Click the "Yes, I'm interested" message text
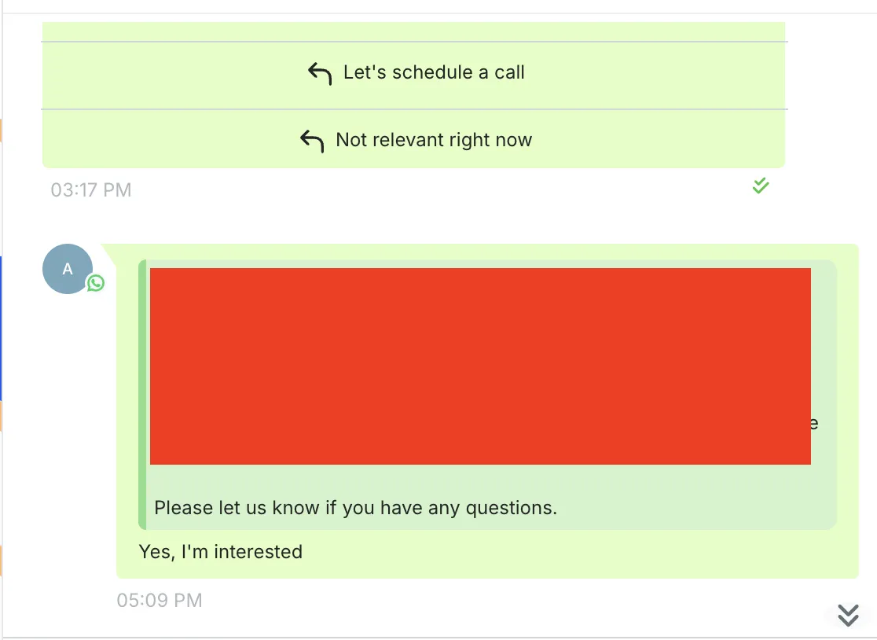Viewport: 877px width, 640px height. click(220, 552)
